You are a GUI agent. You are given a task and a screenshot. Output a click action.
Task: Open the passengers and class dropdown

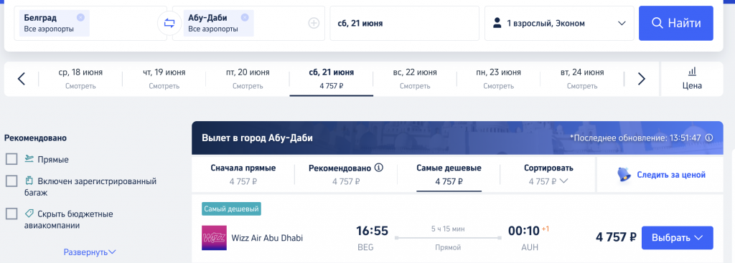click(x=559, y=23)
